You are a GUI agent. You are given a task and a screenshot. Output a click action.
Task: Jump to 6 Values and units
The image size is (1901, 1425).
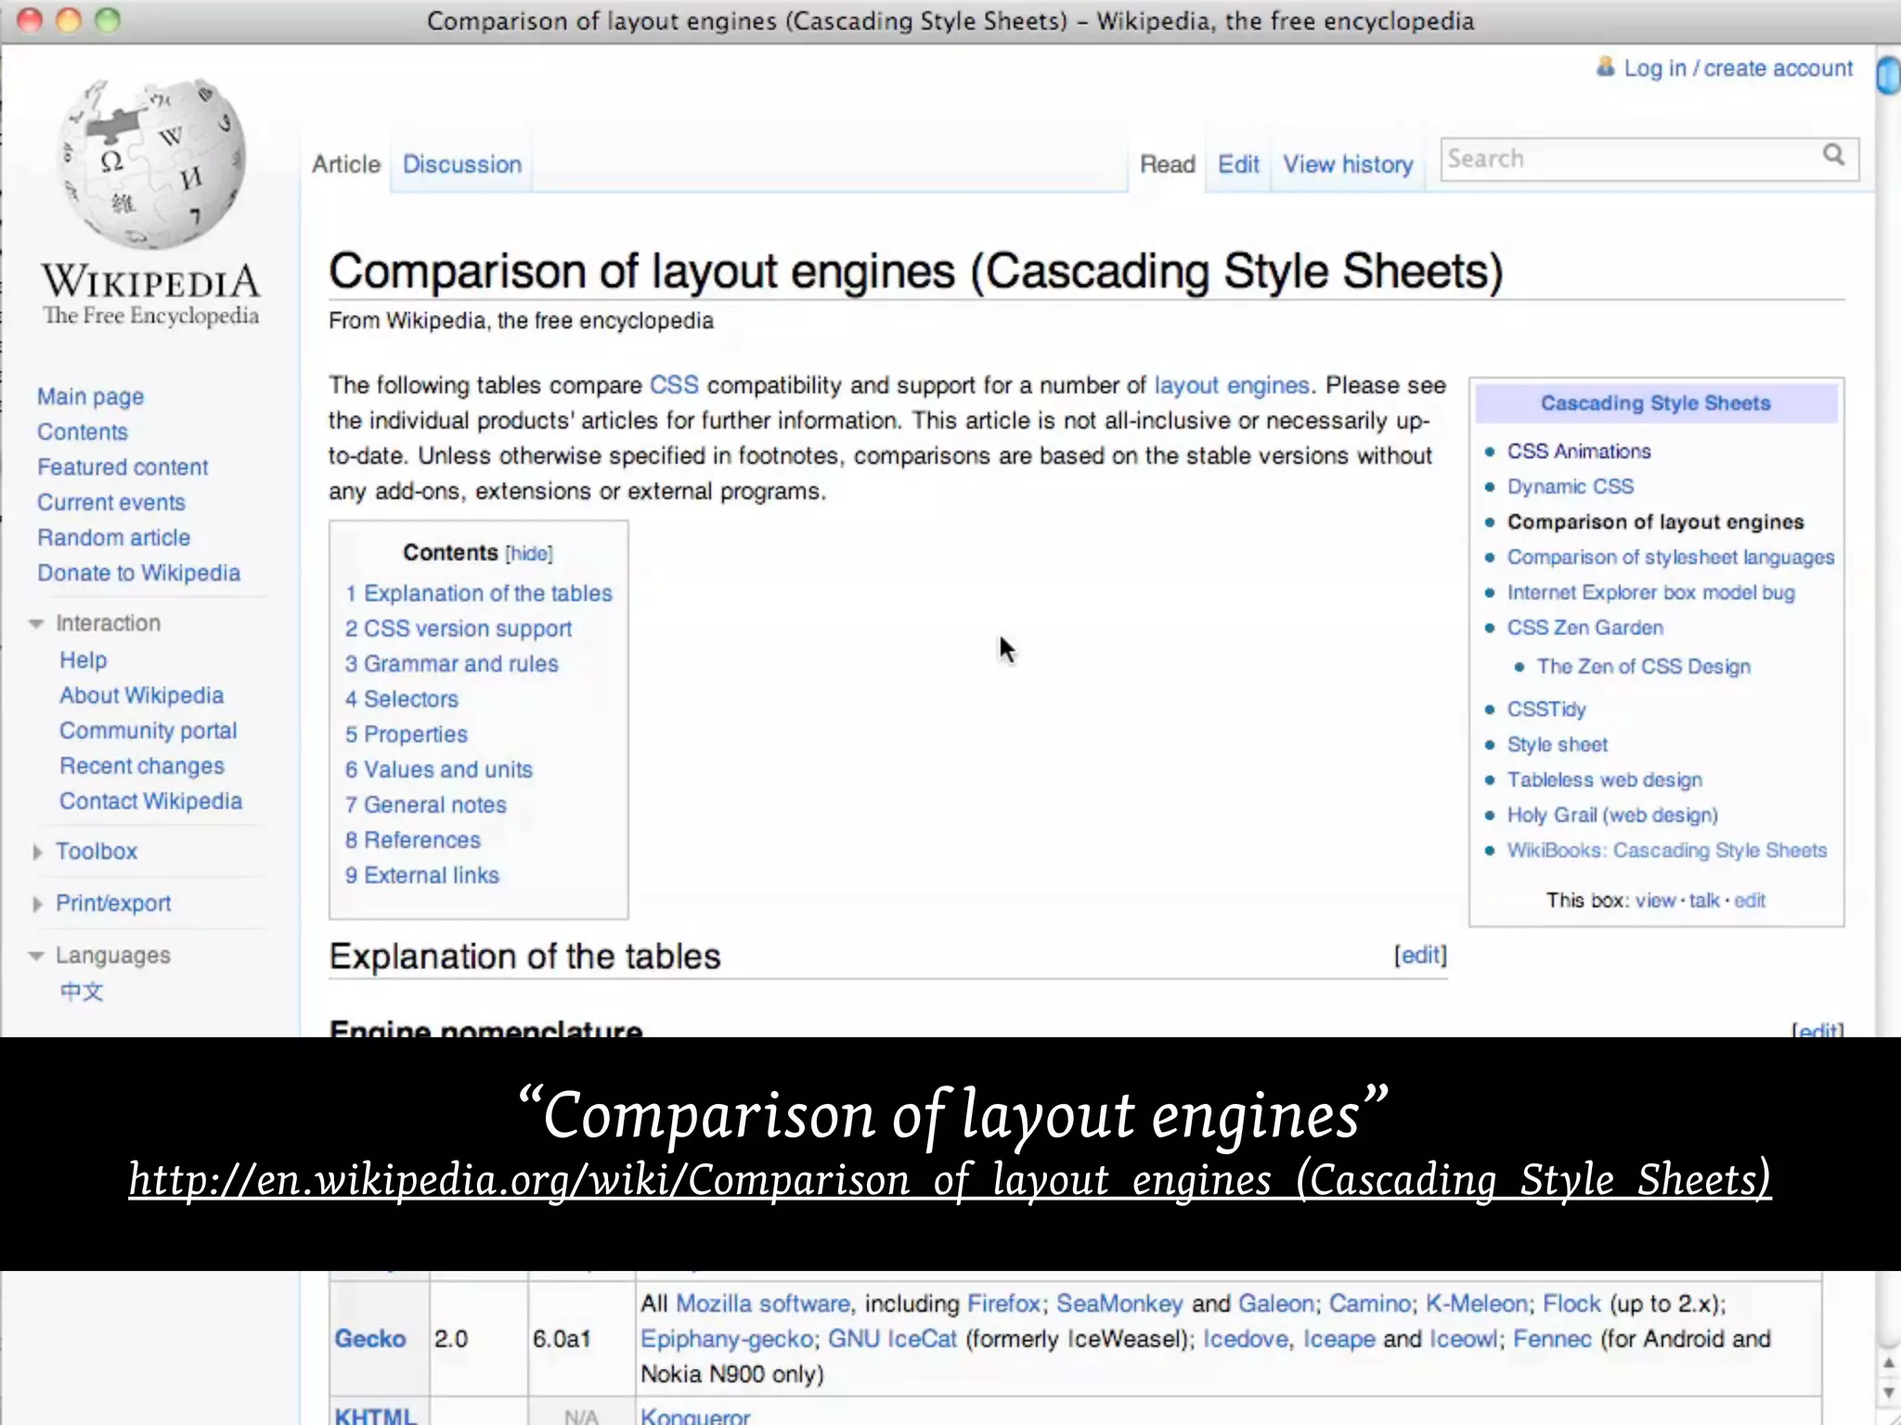tap(439, 769)
